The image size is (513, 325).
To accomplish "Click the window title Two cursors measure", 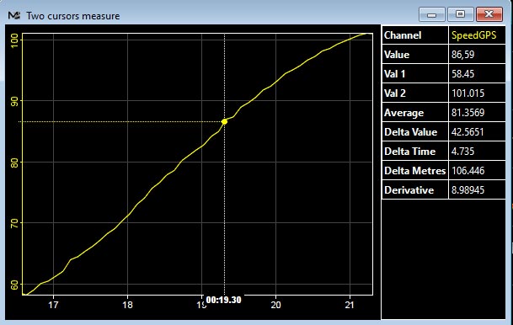I will point(73,16).
